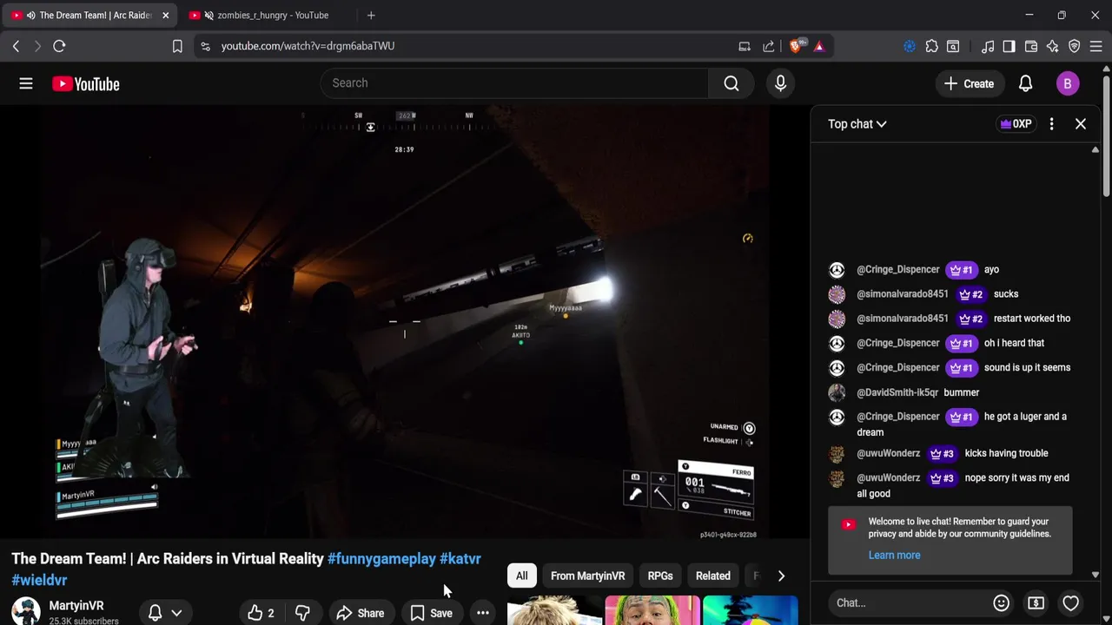Open account menu via B avatar
The width and height of the screenshot is (1112, 625).
[x=1068, y=84]
